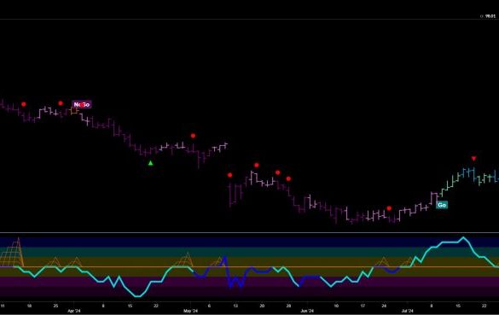Select the red dot above early May bars
The width and height of the screenshot is (499, 315).
click(x=193, y=136)
